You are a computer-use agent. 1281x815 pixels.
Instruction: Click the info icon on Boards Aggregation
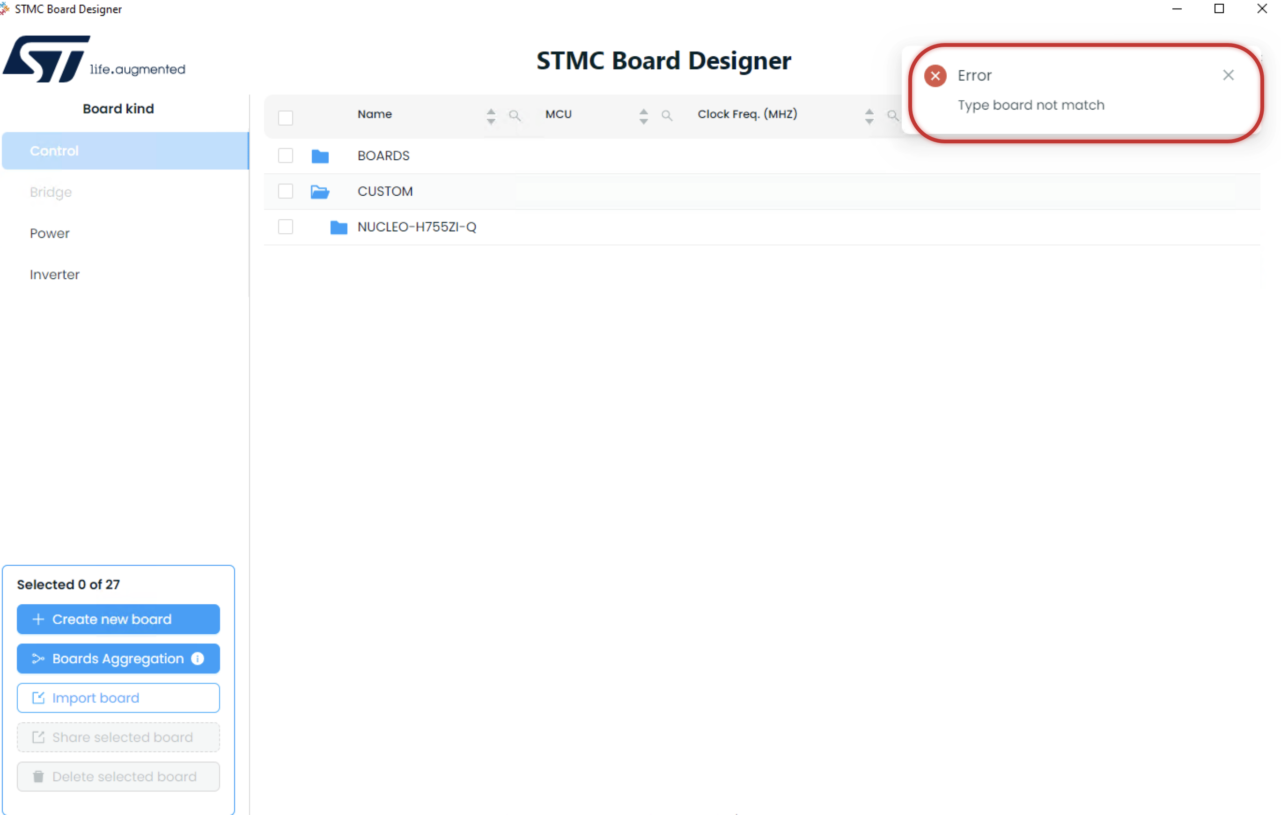coord(198,659)
